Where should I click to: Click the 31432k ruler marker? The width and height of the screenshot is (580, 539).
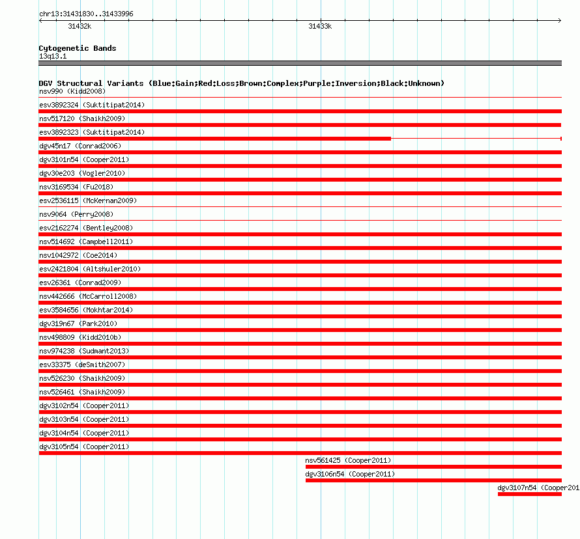tap(80, 26)
